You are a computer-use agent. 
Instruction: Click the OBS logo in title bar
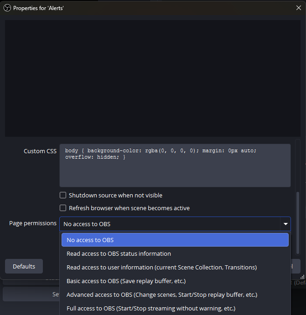tap(7, 8)
